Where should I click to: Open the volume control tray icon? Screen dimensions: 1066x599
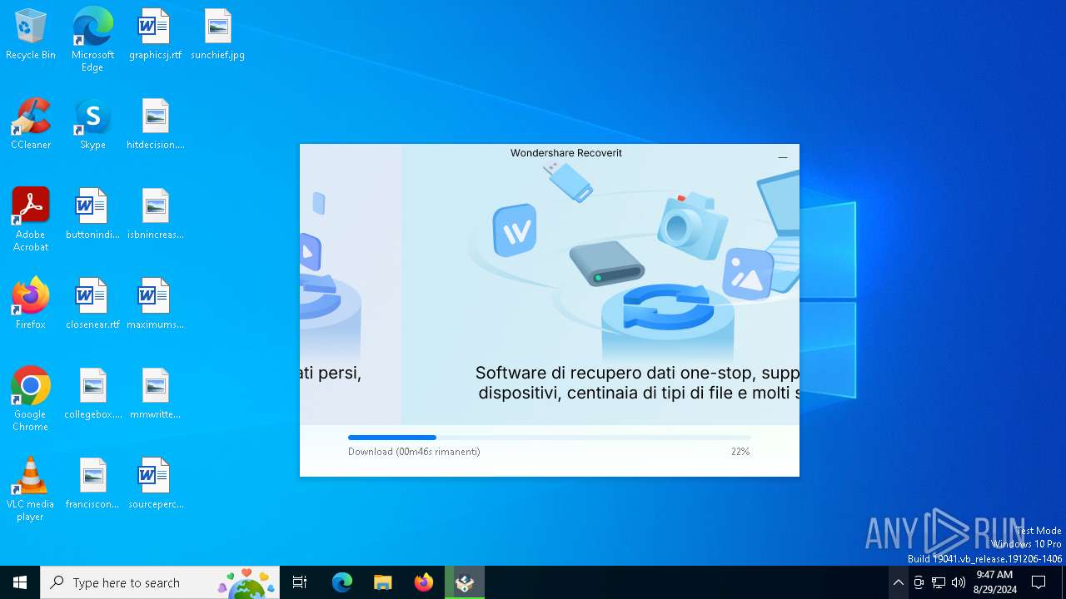coord(959,582)
